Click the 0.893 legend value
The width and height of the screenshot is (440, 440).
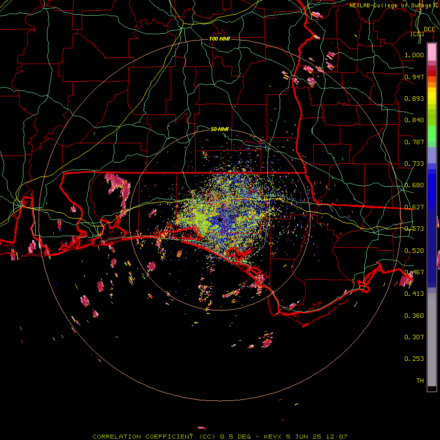(x=414, y=98)
